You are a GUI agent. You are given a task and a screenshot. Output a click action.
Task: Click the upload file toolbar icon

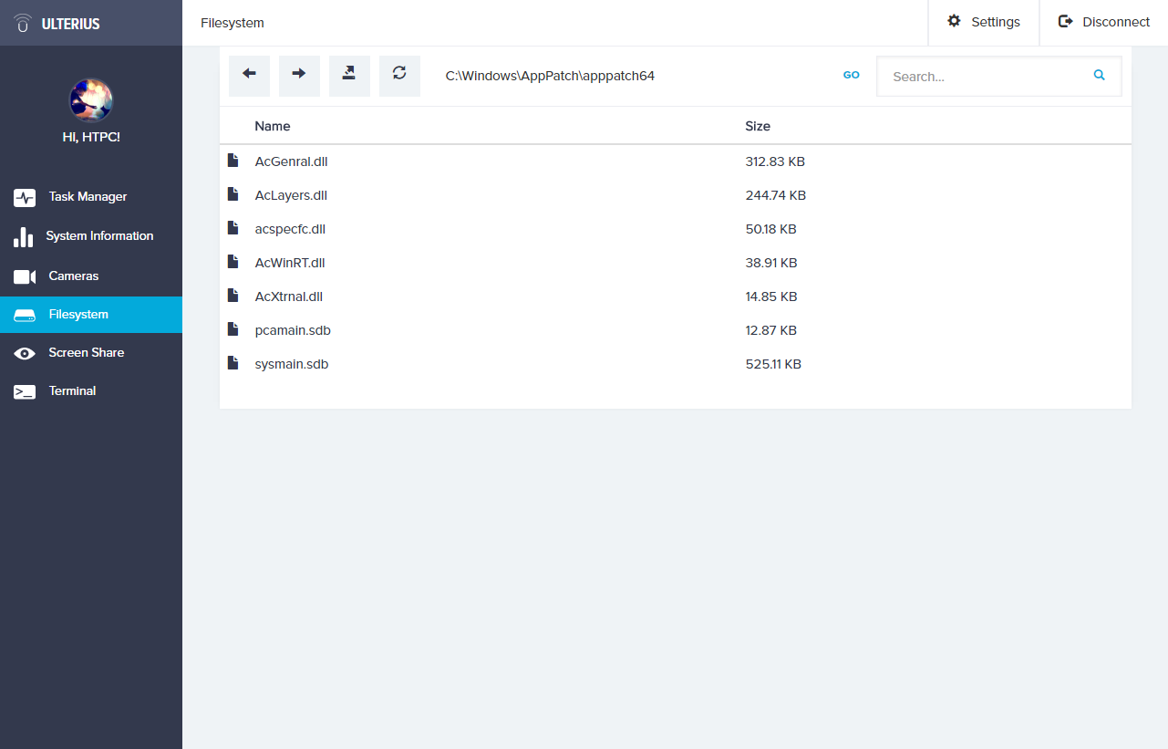tap(349, 76)
